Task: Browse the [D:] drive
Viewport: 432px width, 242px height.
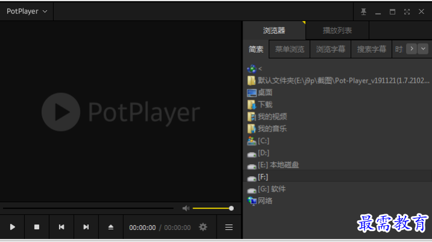Action: click(264, 153)
